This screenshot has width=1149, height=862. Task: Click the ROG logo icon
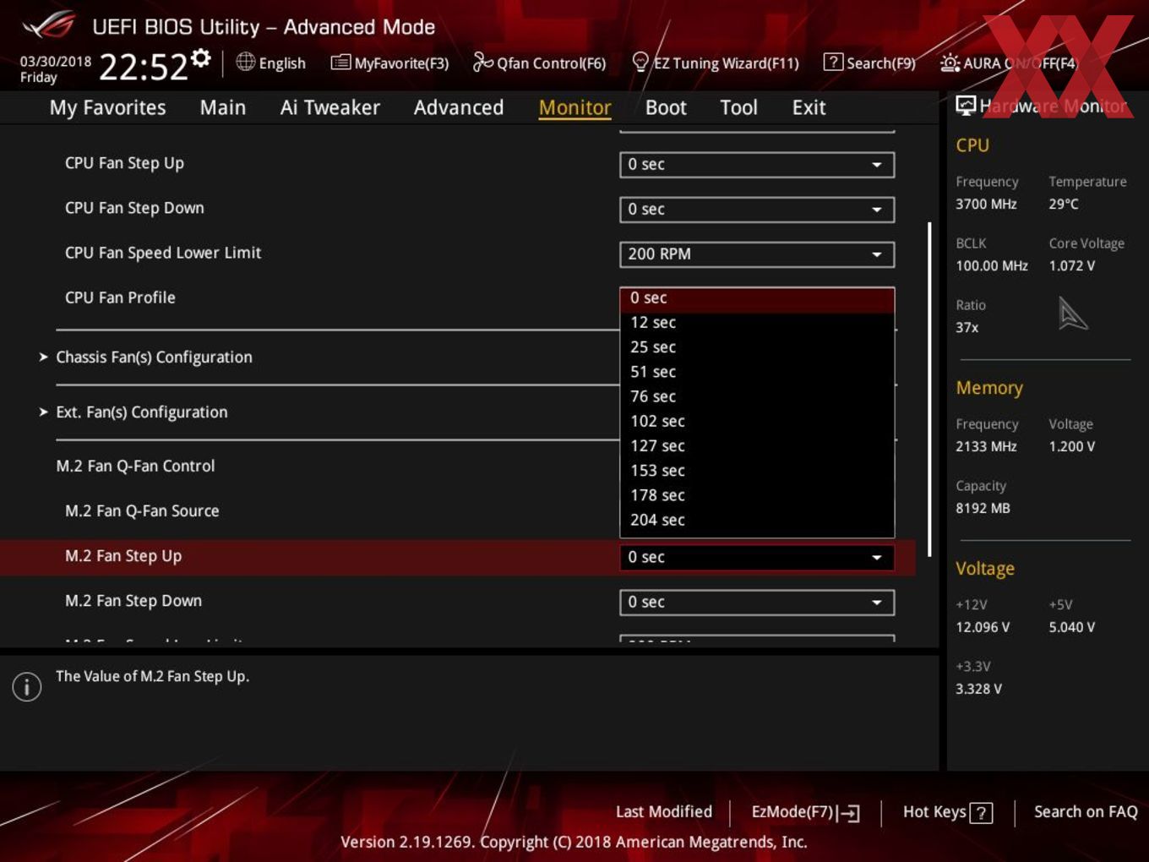[50, 25]
